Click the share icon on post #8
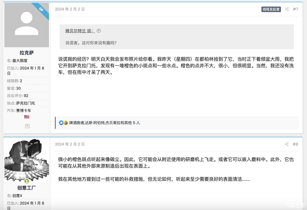 [287, 144]
